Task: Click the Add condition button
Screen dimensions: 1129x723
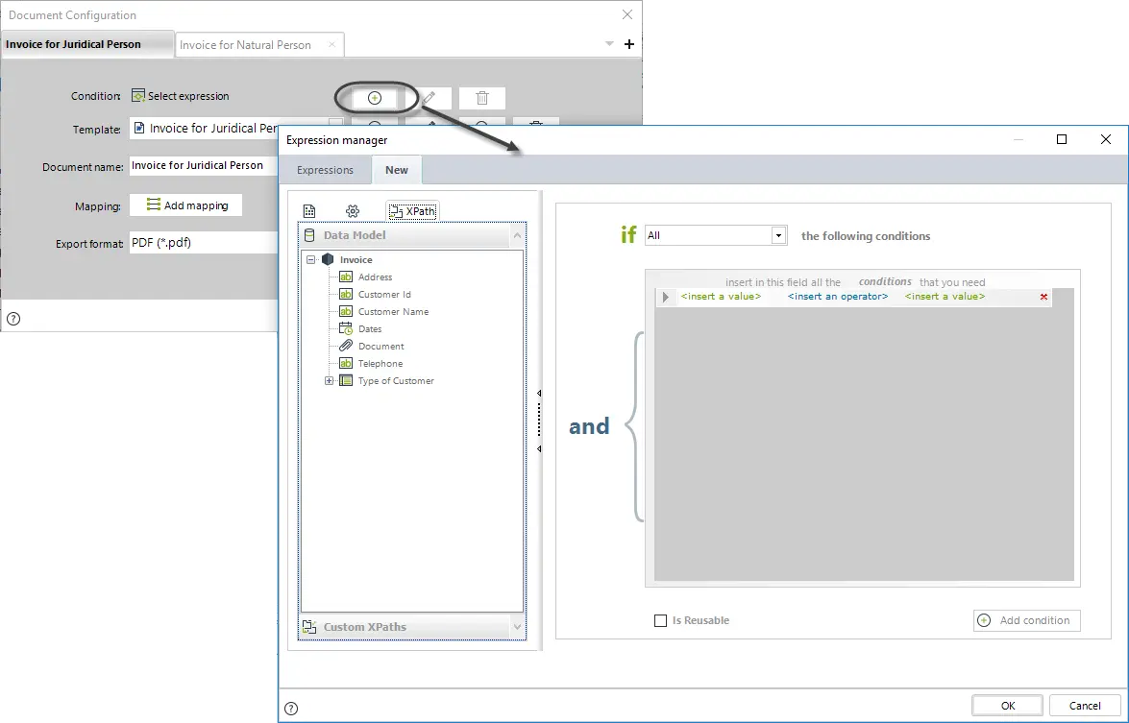Action: [x=1027, y=621]
